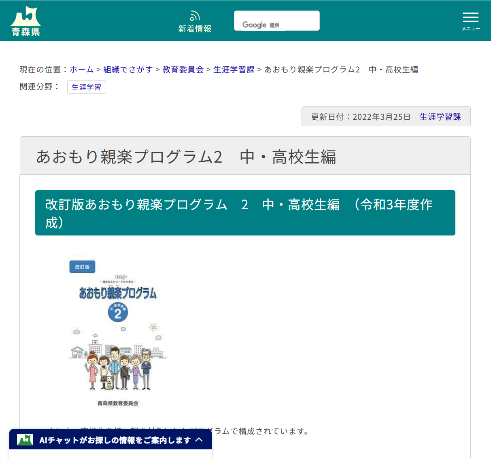
Task: Visit the 生涯学習課 link near the update date
Action: point(440,117)
